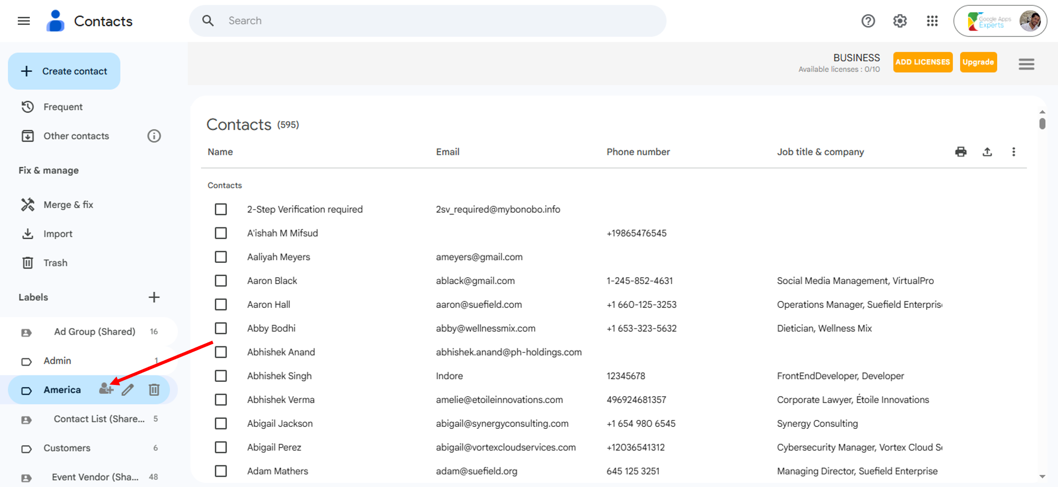This screenshot has width=1058, height=487.
Task: Open the help question mark icon
Action: (868, 21)
